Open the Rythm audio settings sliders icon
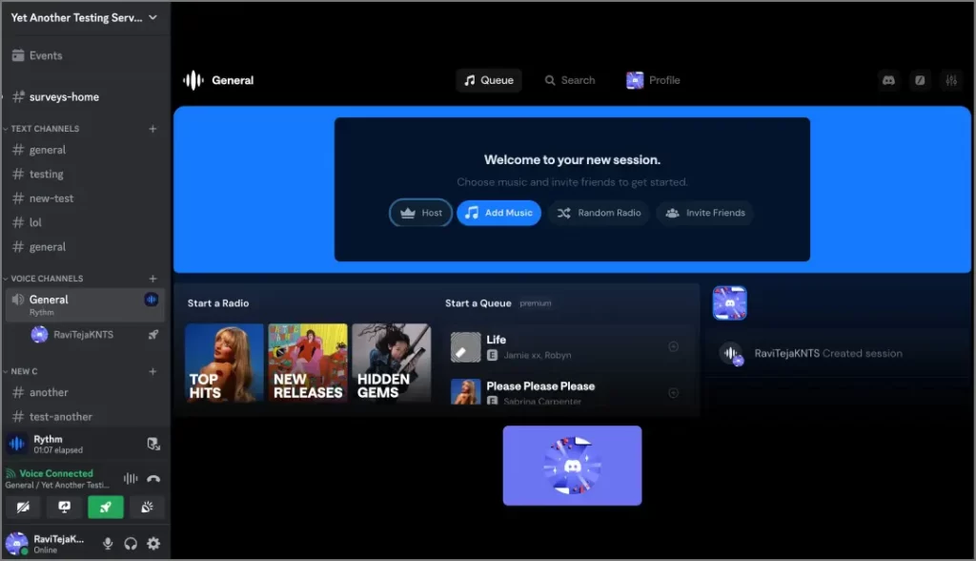Viewport: 976px width, 561px height. point(951,80)
